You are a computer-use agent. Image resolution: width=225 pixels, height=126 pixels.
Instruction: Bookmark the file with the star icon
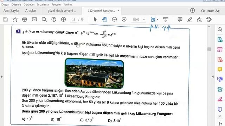(x=15, y=20)
